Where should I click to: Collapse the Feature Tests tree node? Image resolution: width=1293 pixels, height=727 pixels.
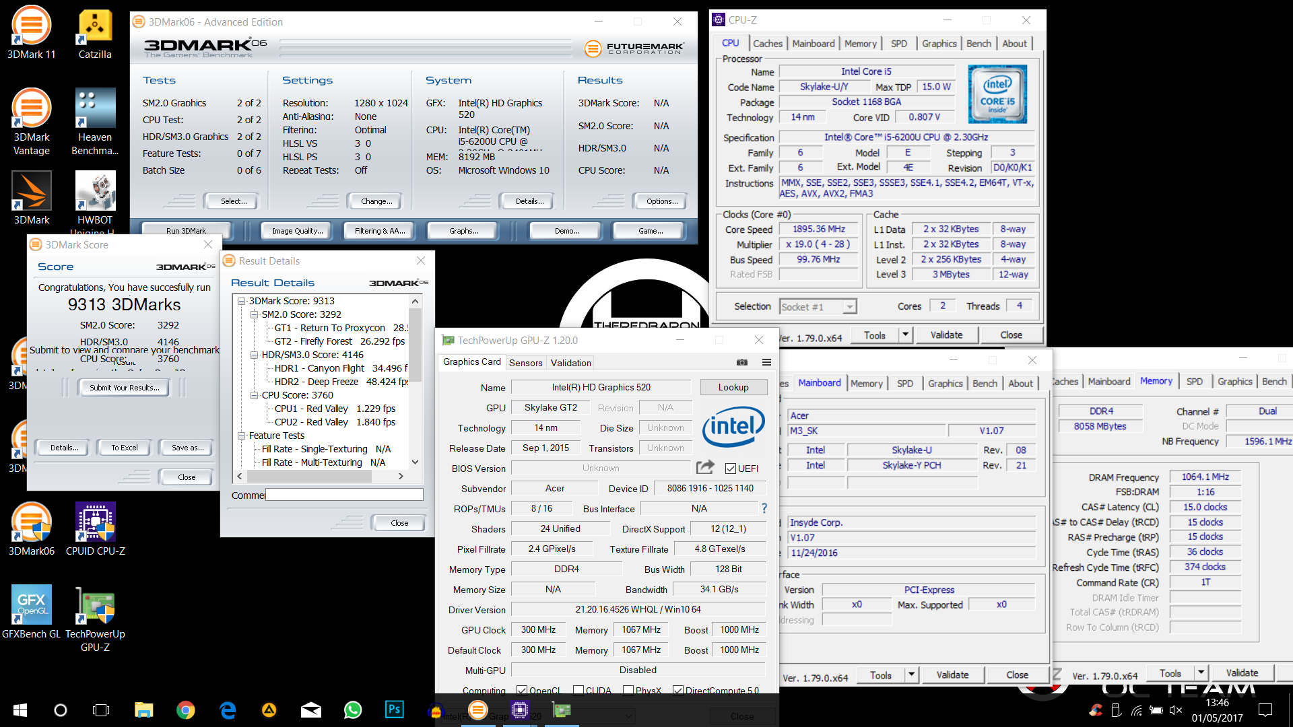(241, 436)
